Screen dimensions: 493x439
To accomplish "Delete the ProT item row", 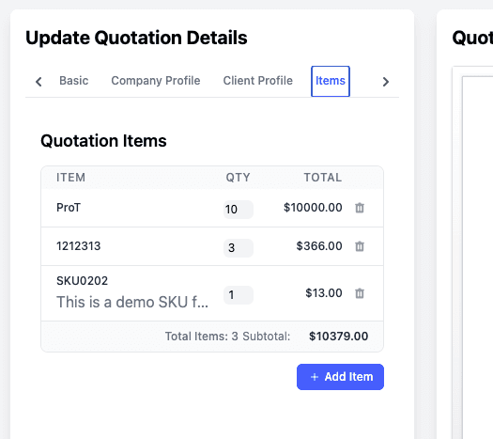I will pyautogui.click(x=360, y=208).
